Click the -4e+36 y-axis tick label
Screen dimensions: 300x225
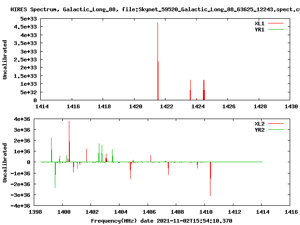(20, 206)
